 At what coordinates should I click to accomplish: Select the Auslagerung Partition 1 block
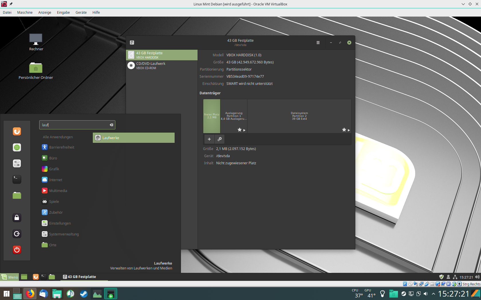[x=234, y=116]
